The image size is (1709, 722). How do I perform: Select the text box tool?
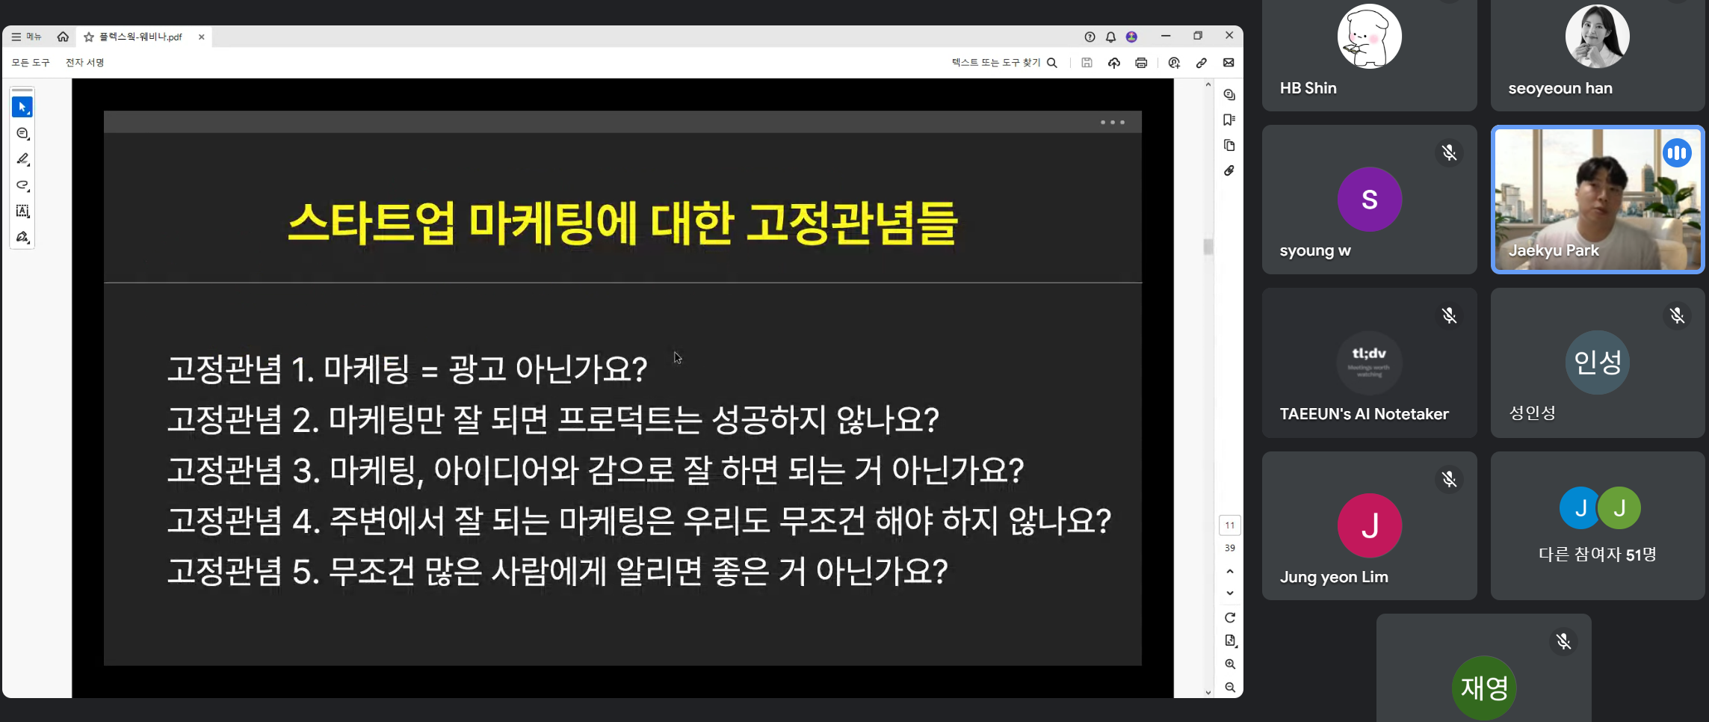[x=22, y=212]
